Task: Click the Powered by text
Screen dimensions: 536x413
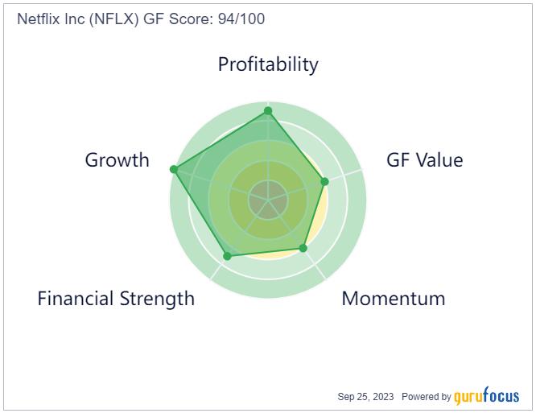Action: point(427,397)
